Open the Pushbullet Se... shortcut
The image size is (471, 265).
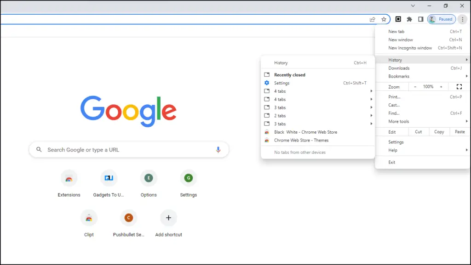pyautogui.click(x=129, y=223)
